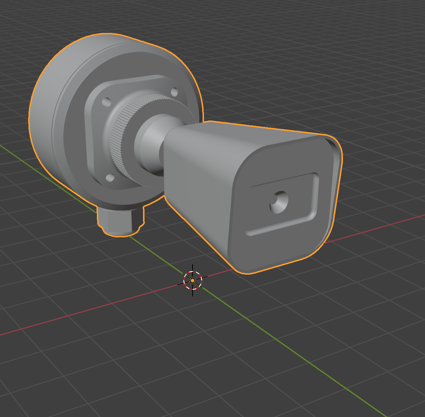The width and height of the screenshot is (425, 417).
Task: Click the recessed rectangular panel on the box front
Action: [x=282, y=204]
